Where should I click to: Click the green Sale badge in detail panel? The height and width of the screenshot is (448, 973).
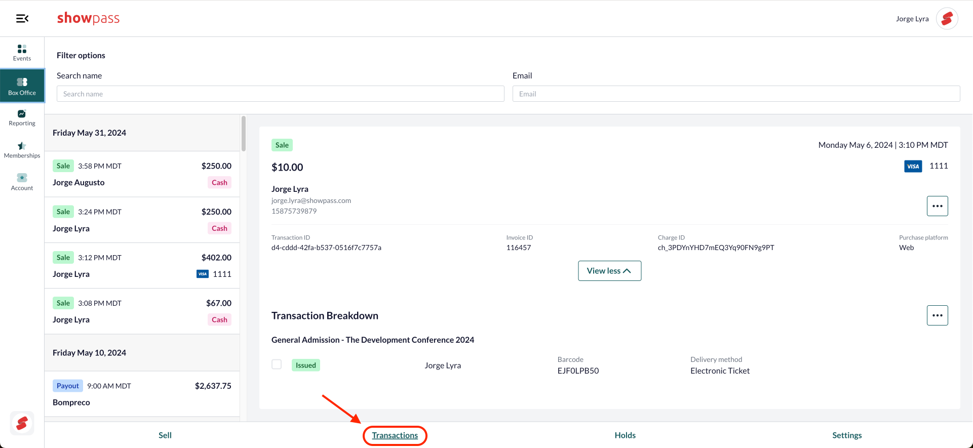[282, 145]
